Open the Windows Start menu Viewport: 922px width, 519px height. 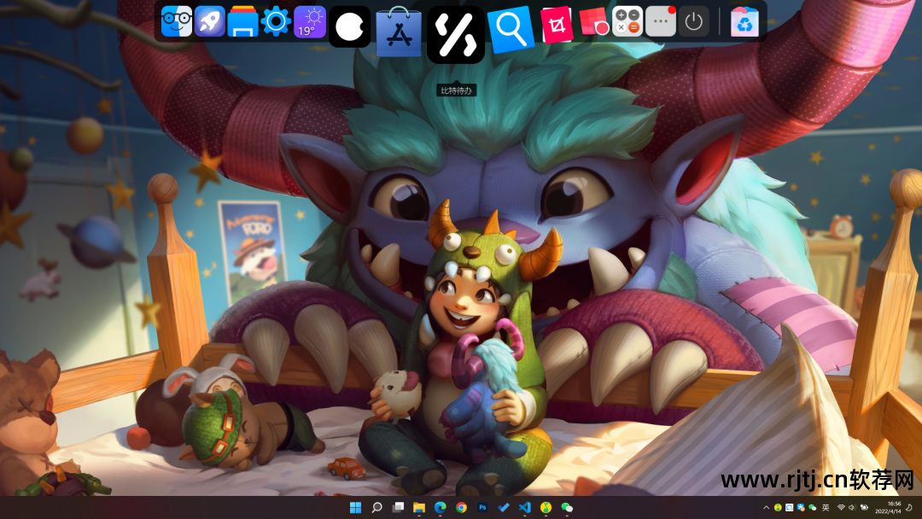tap(356, 507)
